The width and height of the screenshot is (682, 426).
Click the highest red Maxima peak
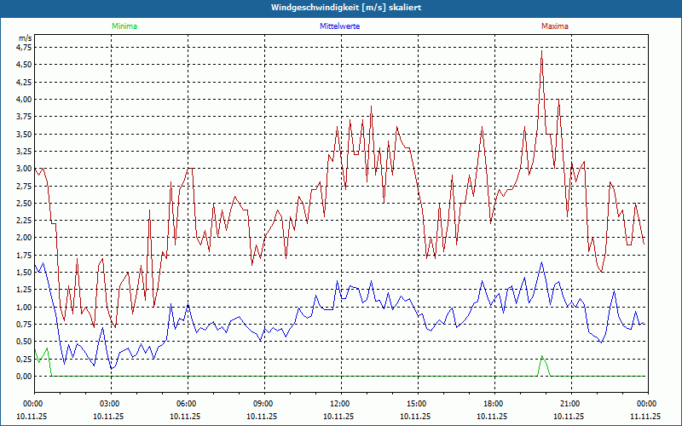(x=541, y=52)
